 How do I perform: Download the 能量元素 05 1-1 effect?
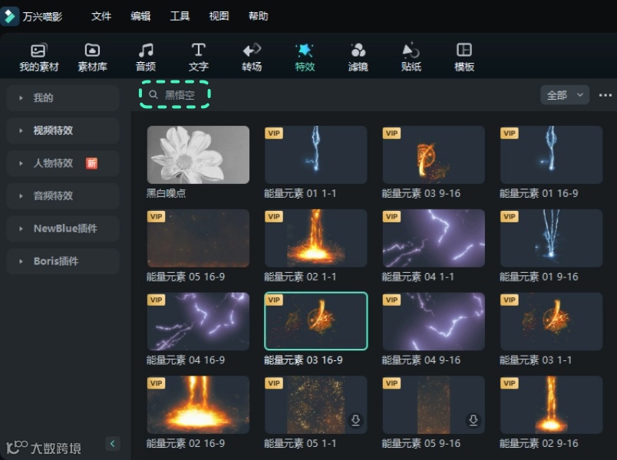coord(355,420)
